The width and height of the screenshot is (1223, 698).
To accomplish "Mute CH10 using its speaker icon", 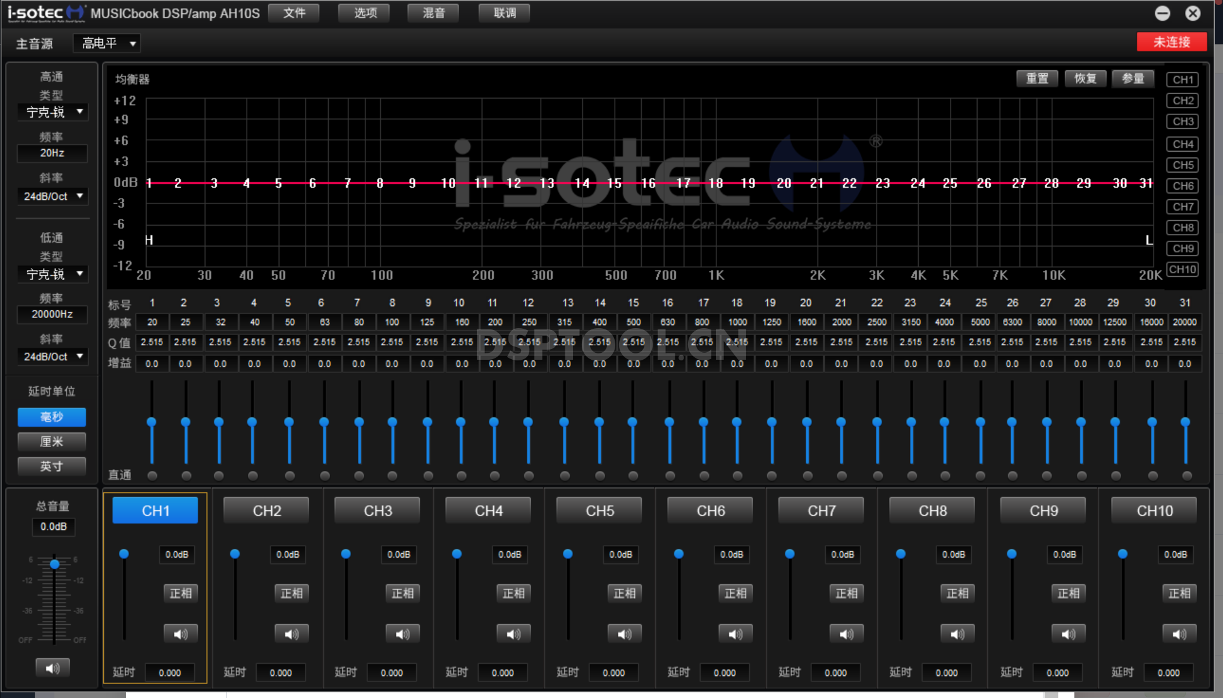I will pos(1179,634).
